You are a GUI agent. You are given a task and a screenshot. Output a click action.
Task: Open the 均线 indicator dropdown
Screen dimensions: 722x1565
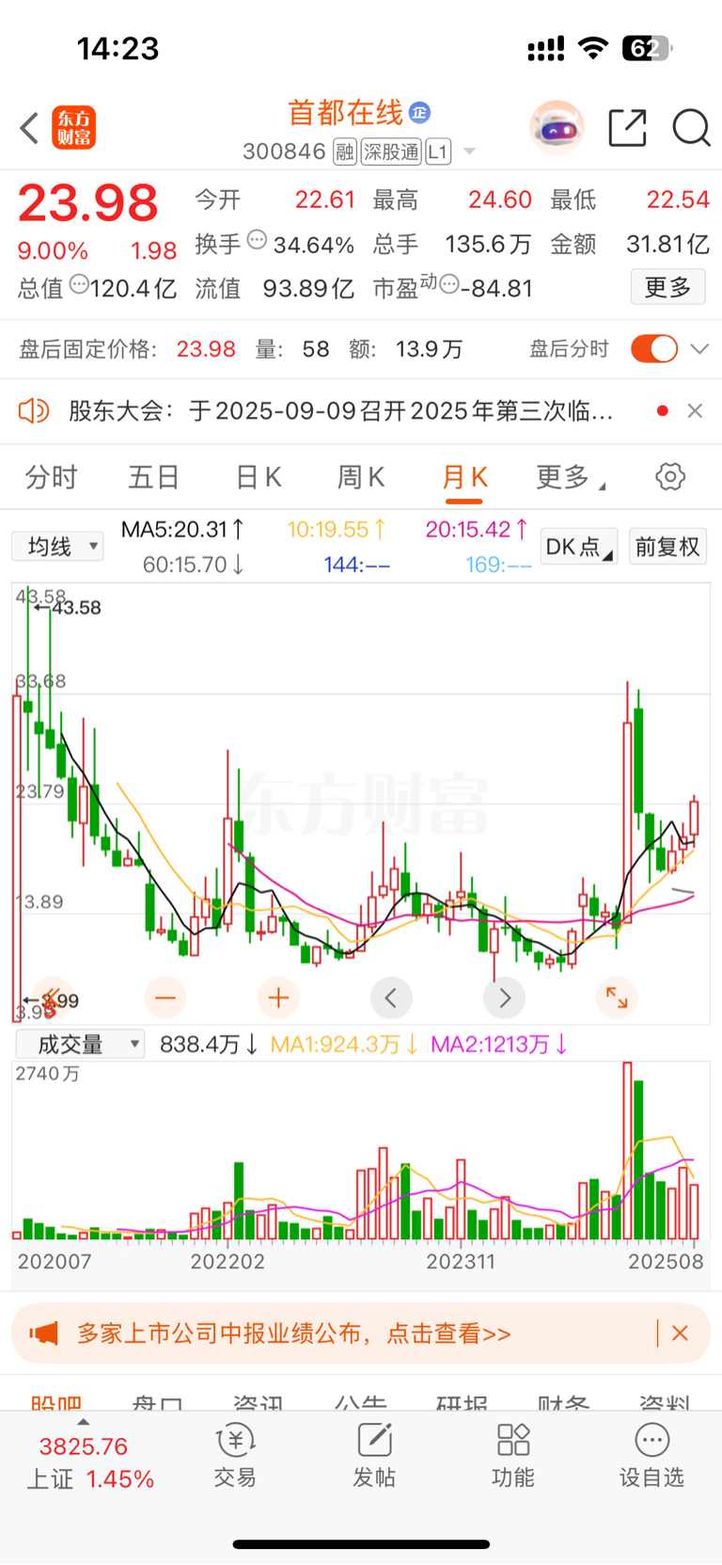pyautogui.click(x=57, y=546)
